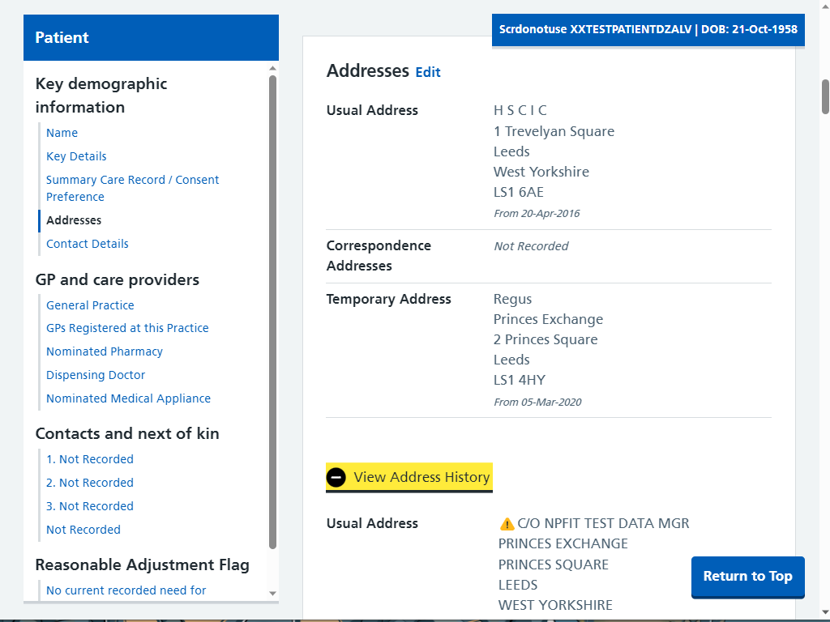
Task: Click the warning triangle beside C/O NPFIT address
Action: click(507, 524)
